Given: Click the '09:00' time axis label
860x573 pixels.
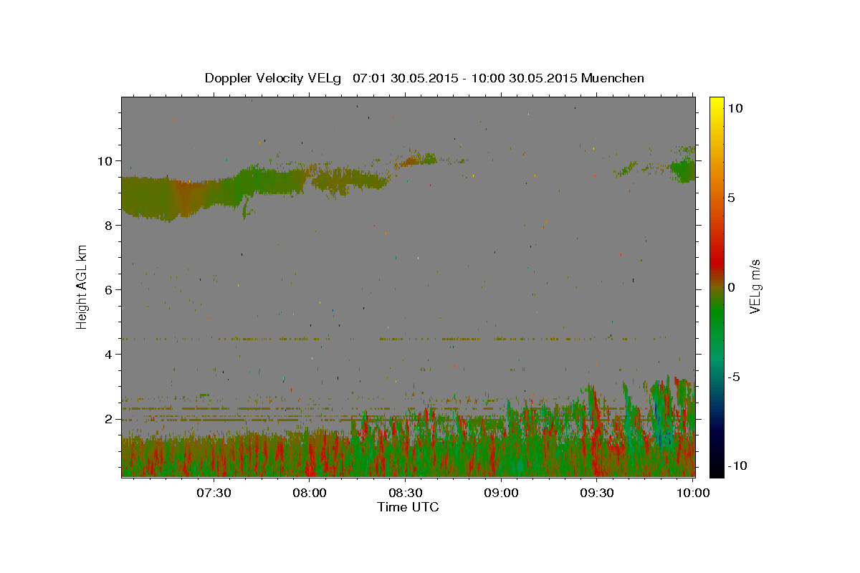Looking at the screenshot, I should (501, 493).
